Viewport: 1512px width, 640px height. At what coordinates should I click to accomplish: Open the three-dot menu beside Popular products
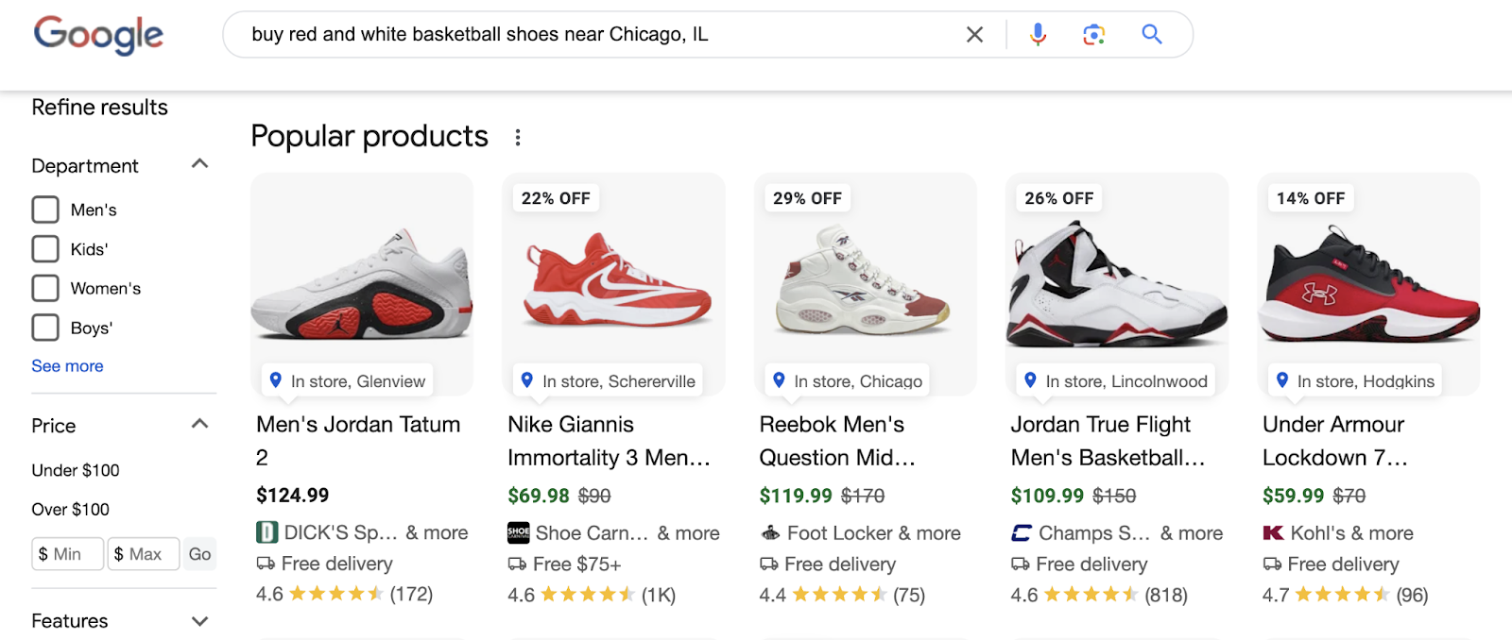pyautogui.click(x=518, y=136)
